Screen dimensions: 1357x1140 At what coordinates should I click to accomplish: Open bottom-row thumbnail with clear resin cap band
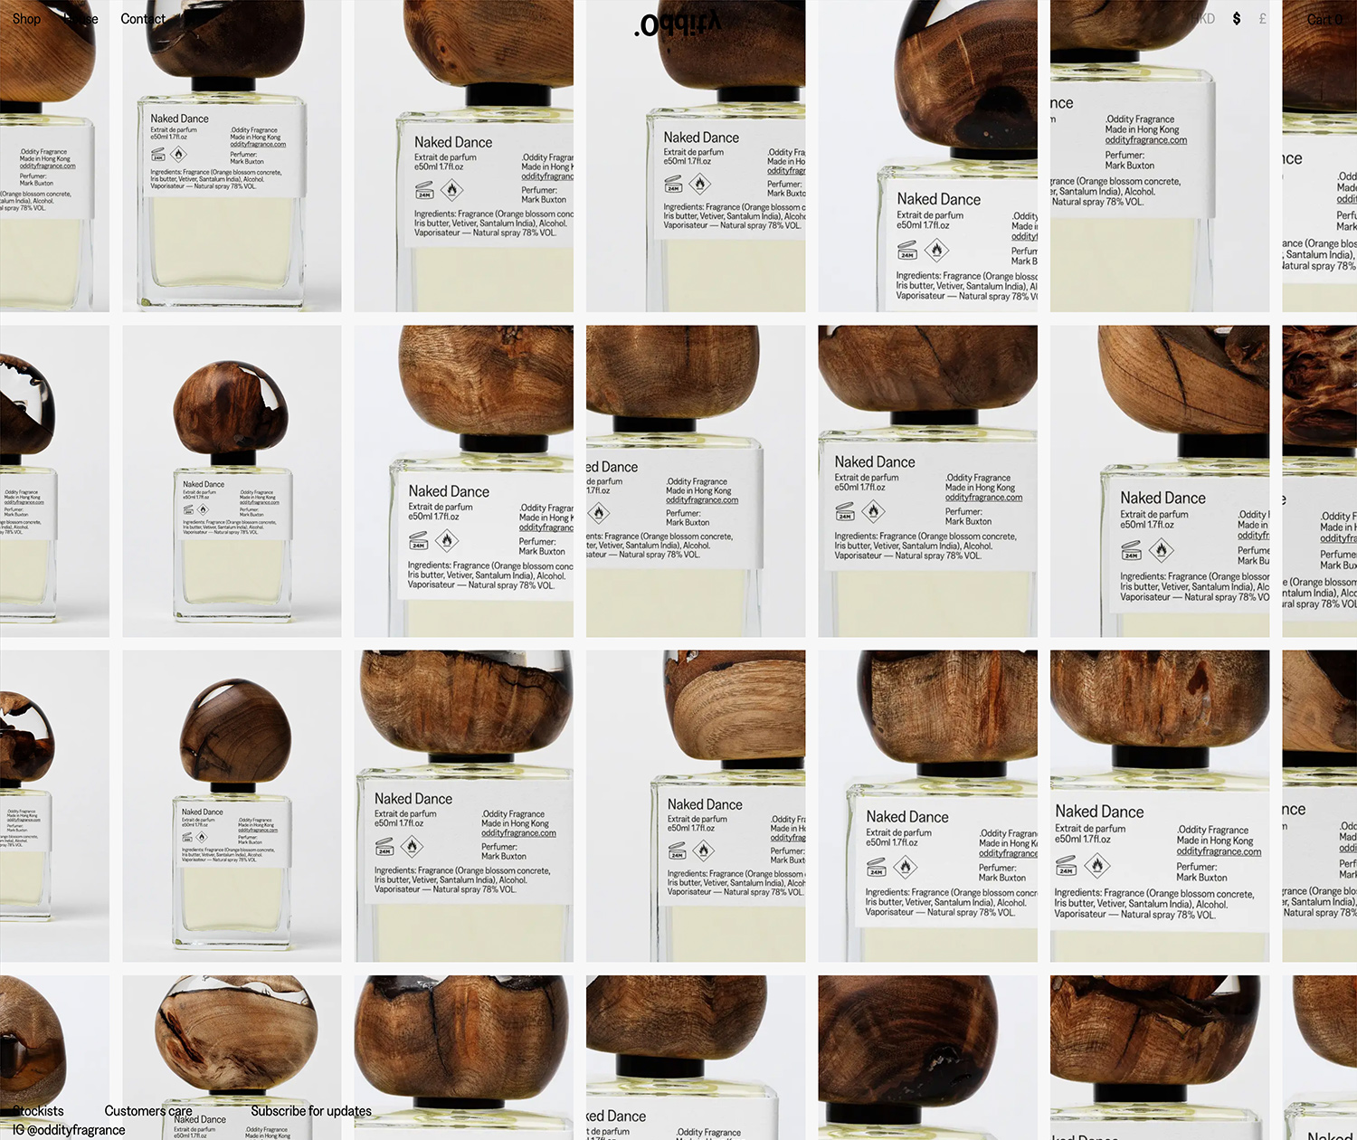click(x=232, y=1058)
